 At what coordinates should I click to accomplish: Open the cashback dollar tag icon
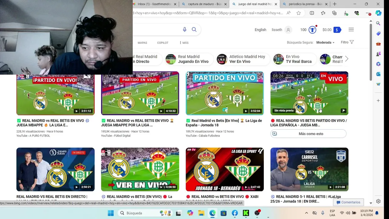coord(337,30)
